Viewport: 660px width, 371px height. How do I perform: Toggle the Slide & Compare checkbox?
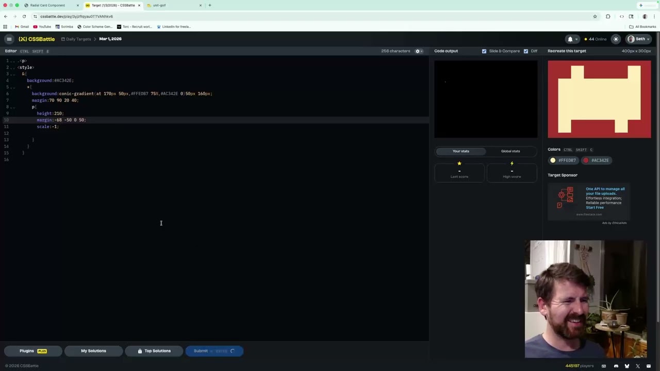484,51
